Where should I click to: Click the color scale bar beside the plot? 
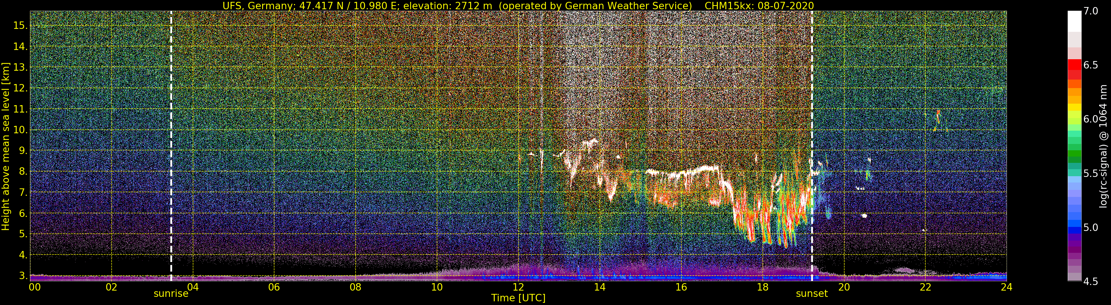tap(1074, 146)
